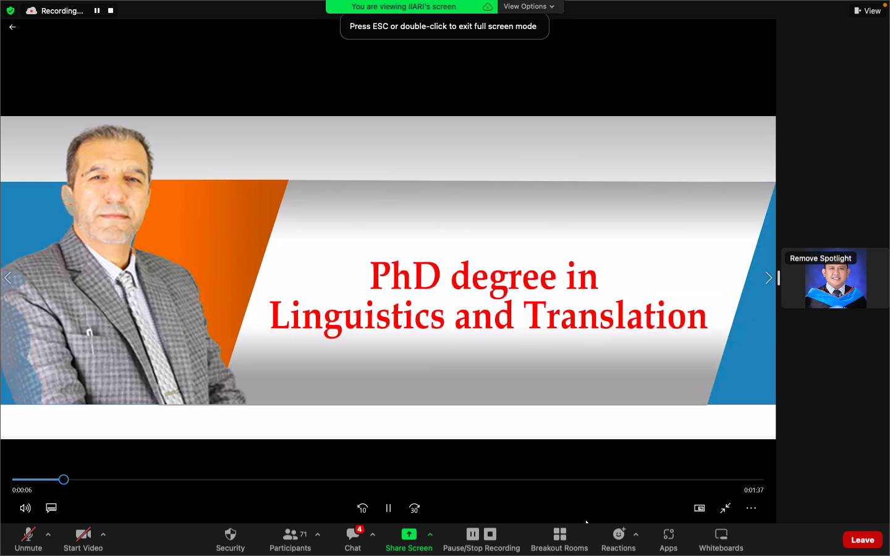Expand the View Options dropdown

(529, 7)
